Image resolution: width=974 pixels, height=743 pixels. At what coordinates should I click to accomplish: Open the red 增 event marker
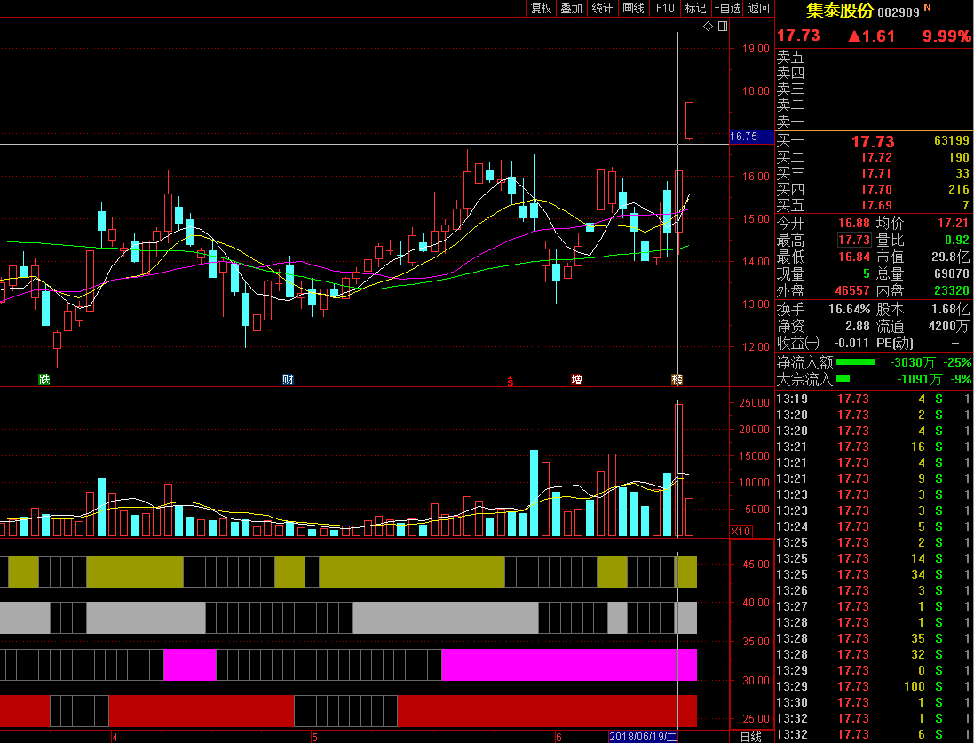[576, 379]
